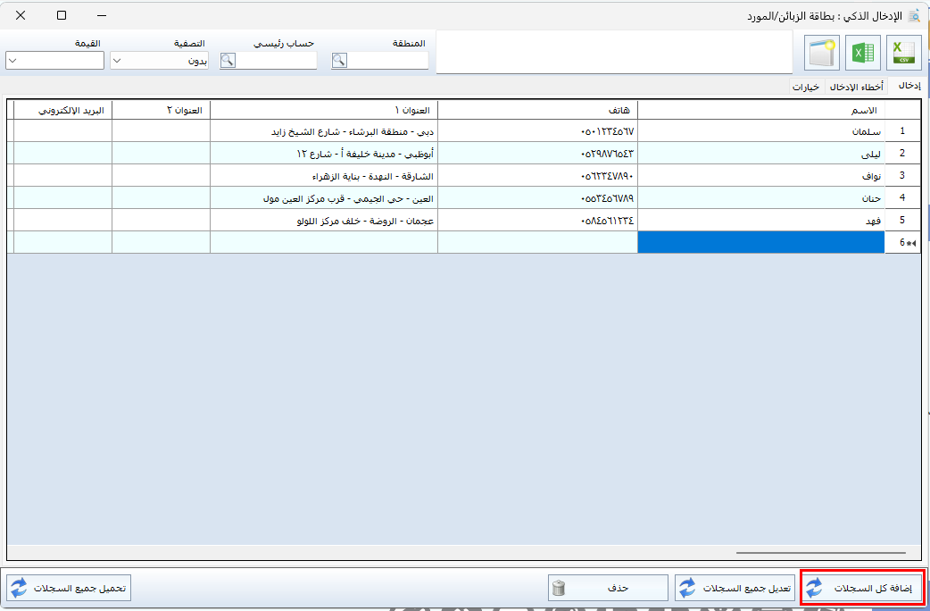The width and height of the screenshot is (930, 611).
Task: Click the highlighted blue name cell in row 6
Action: [x=761, y=242]
